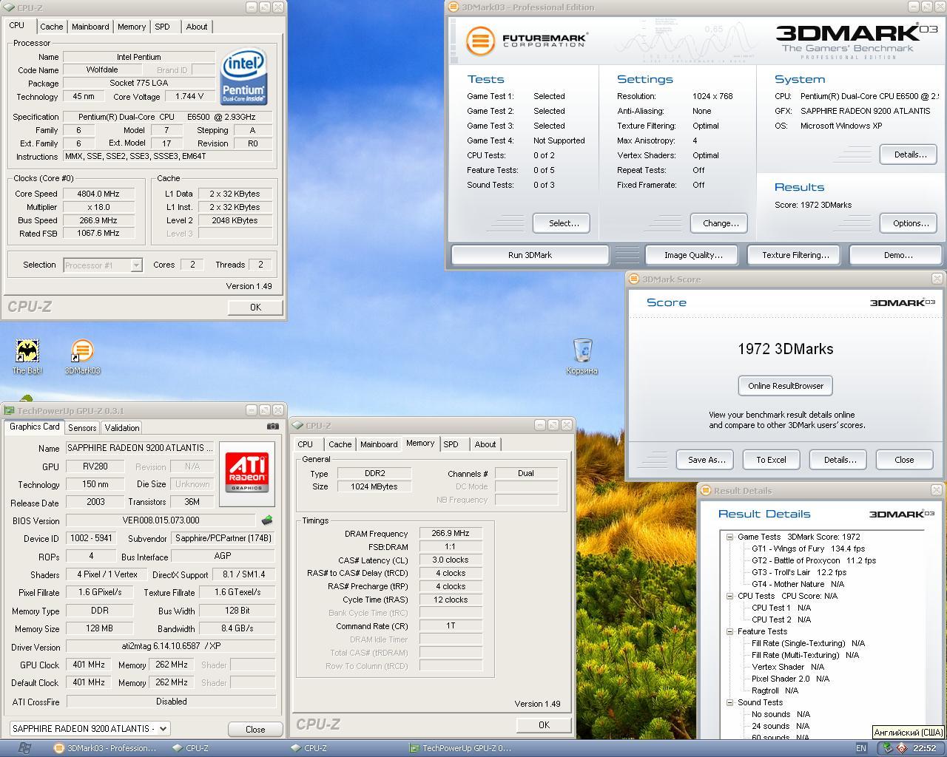
Task: Click GPU-Z screenshot camera icon
Action: [273, 427]
